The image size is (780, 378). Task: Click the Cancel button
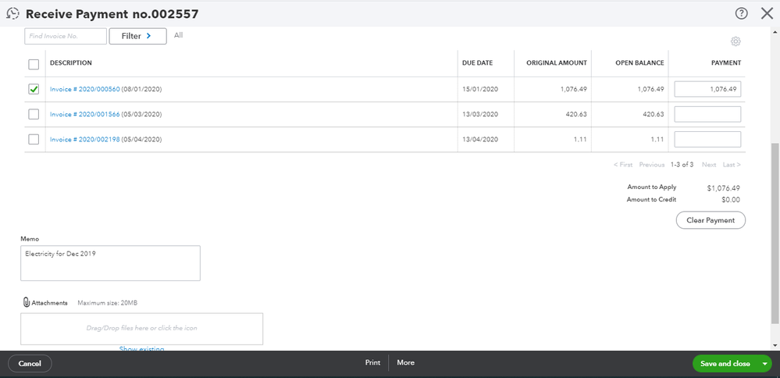click(30, 364)
